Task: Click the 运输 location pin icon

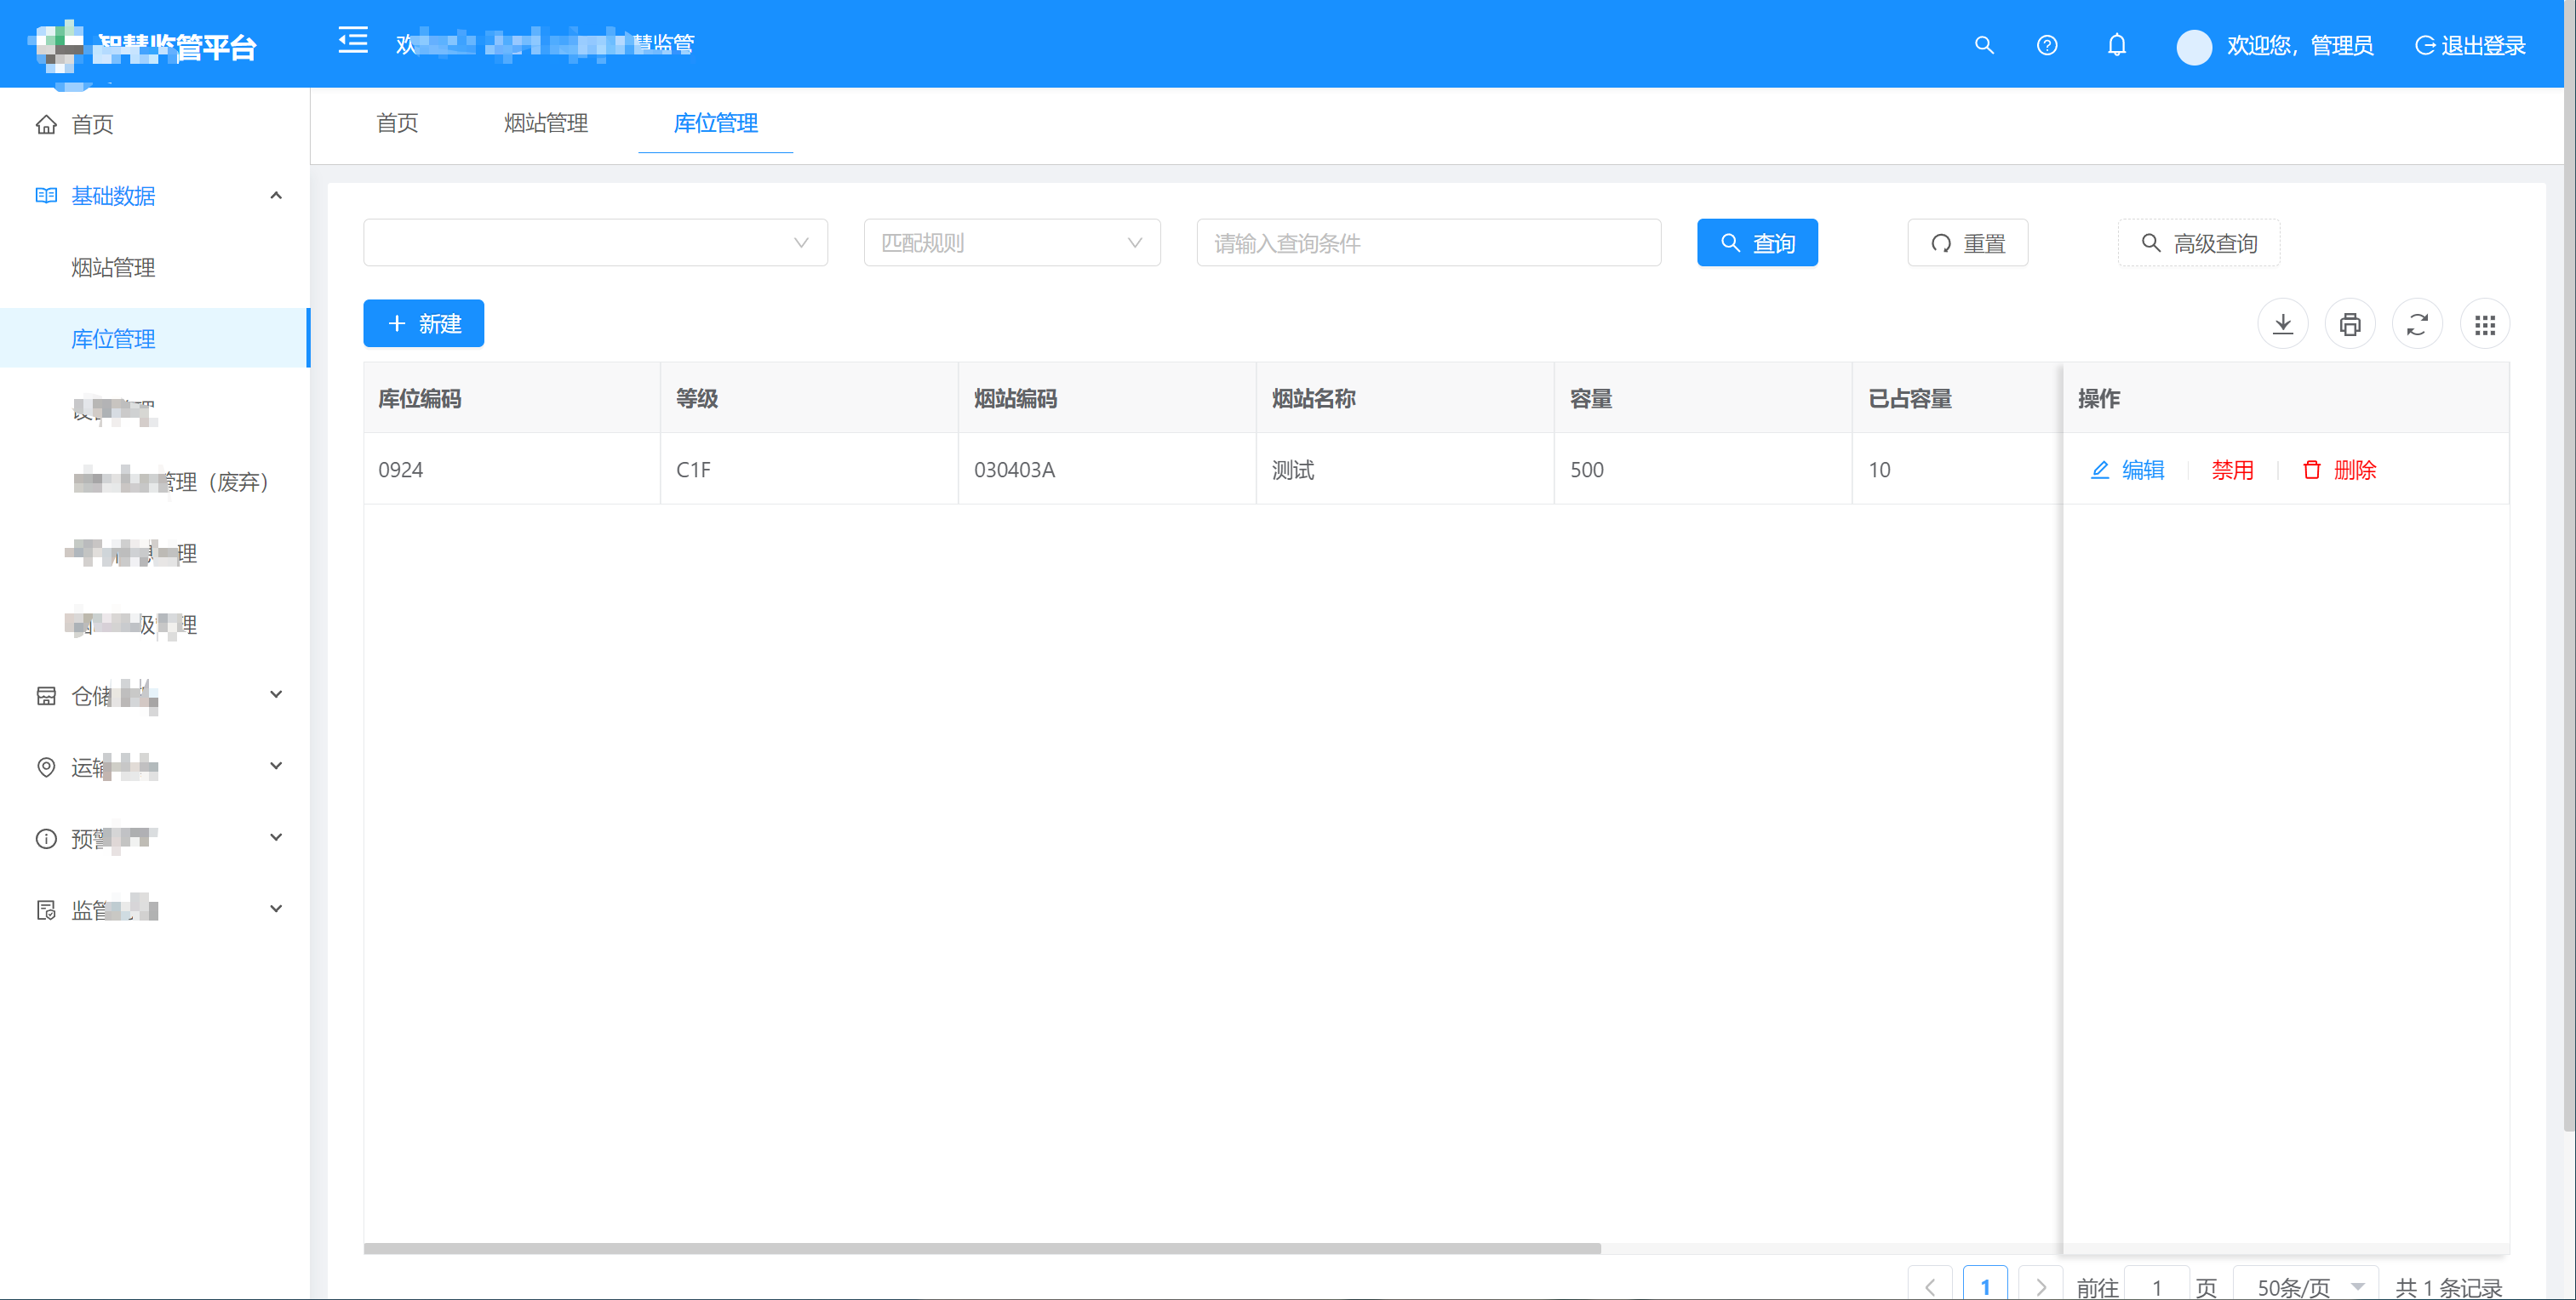Action: [x=46, y=767]
